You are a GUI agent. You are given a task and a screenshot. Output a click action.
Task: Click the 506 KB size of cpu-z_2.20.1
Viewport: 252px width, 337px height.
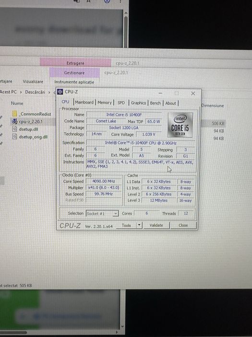point(218,123)
